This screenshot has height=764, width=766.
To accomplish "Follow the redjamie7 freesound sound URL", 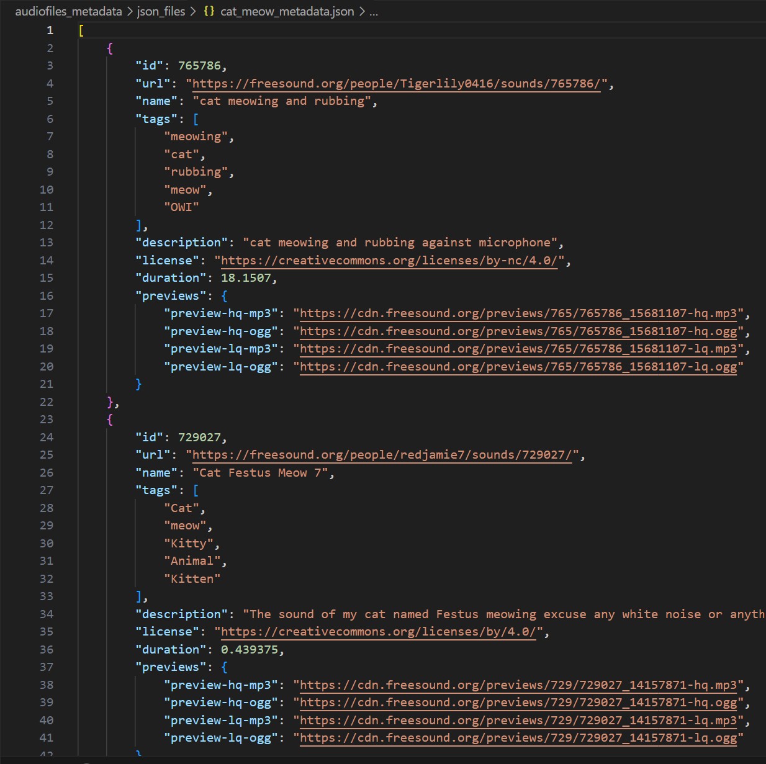I will [382, 455].
